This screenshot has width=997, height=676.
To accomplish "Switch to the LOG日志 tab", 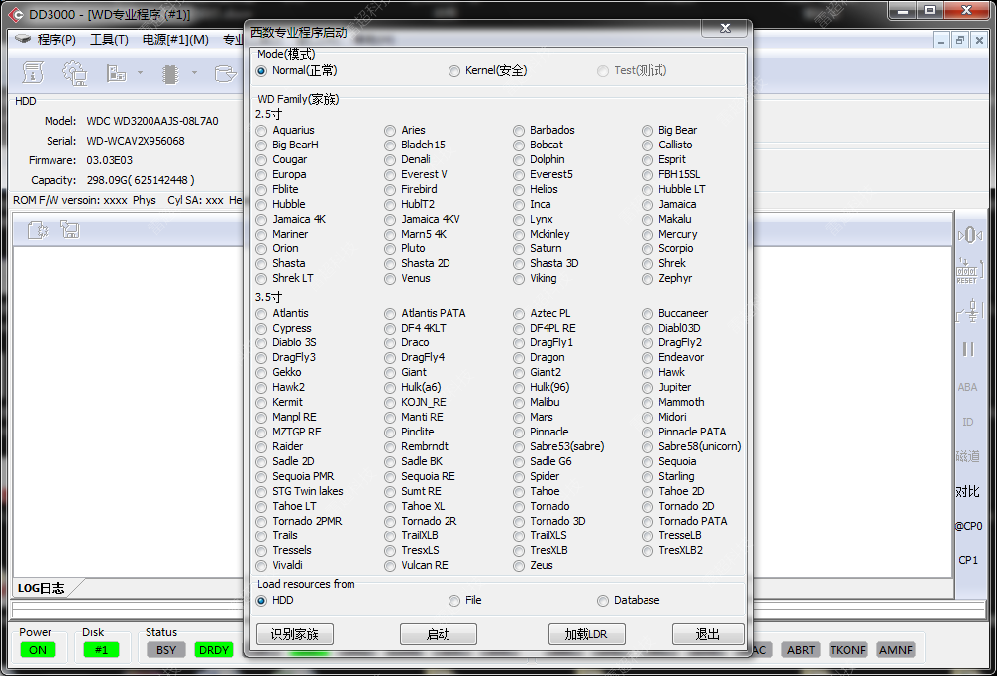I will [42, 588].
